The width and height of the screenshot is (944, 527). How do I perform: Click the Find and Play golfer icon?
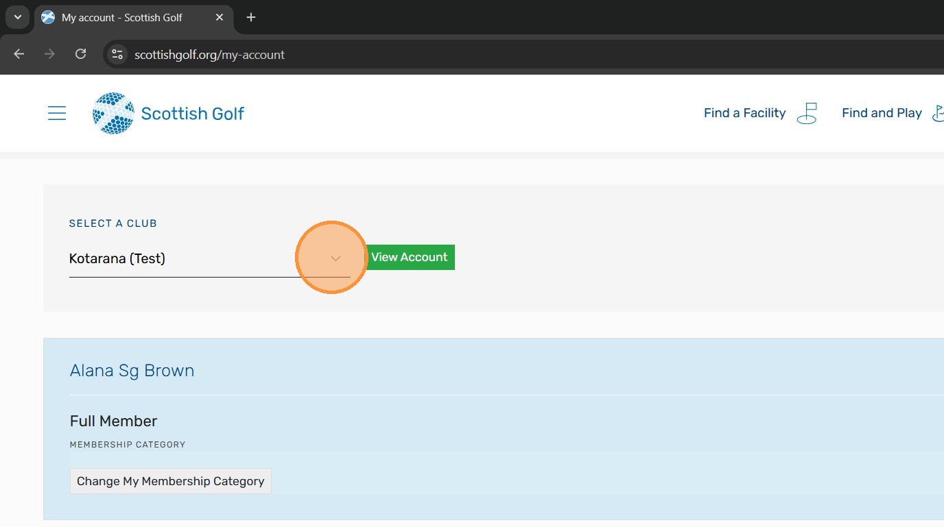tap(938, 113)
